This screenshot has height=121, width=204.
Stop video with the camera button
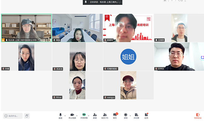(x=72, y=115)
